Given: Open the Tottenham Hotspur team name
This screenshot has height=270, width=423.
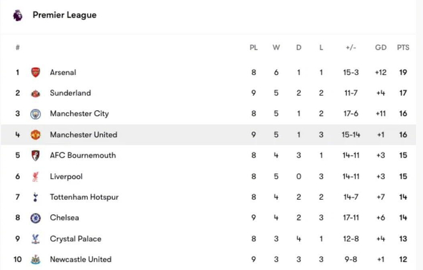Looking at the screenshot, I should (x=84, y=197).
